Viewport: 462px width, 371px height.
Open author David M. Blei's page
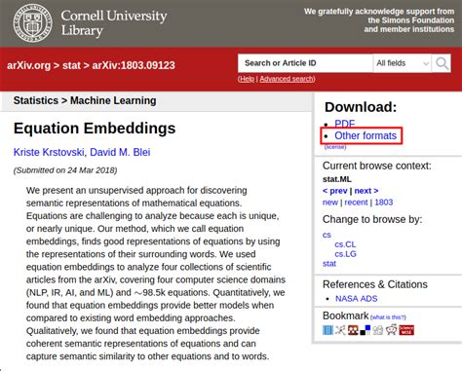[x=120, y=152]
